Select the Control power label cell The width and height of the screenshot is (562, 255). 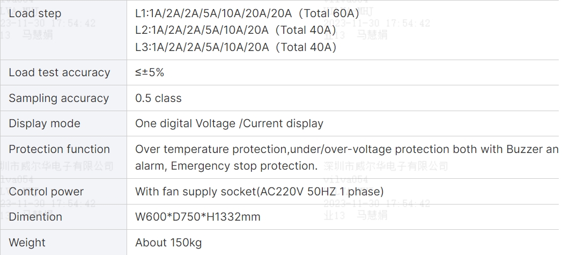[63, 192]
